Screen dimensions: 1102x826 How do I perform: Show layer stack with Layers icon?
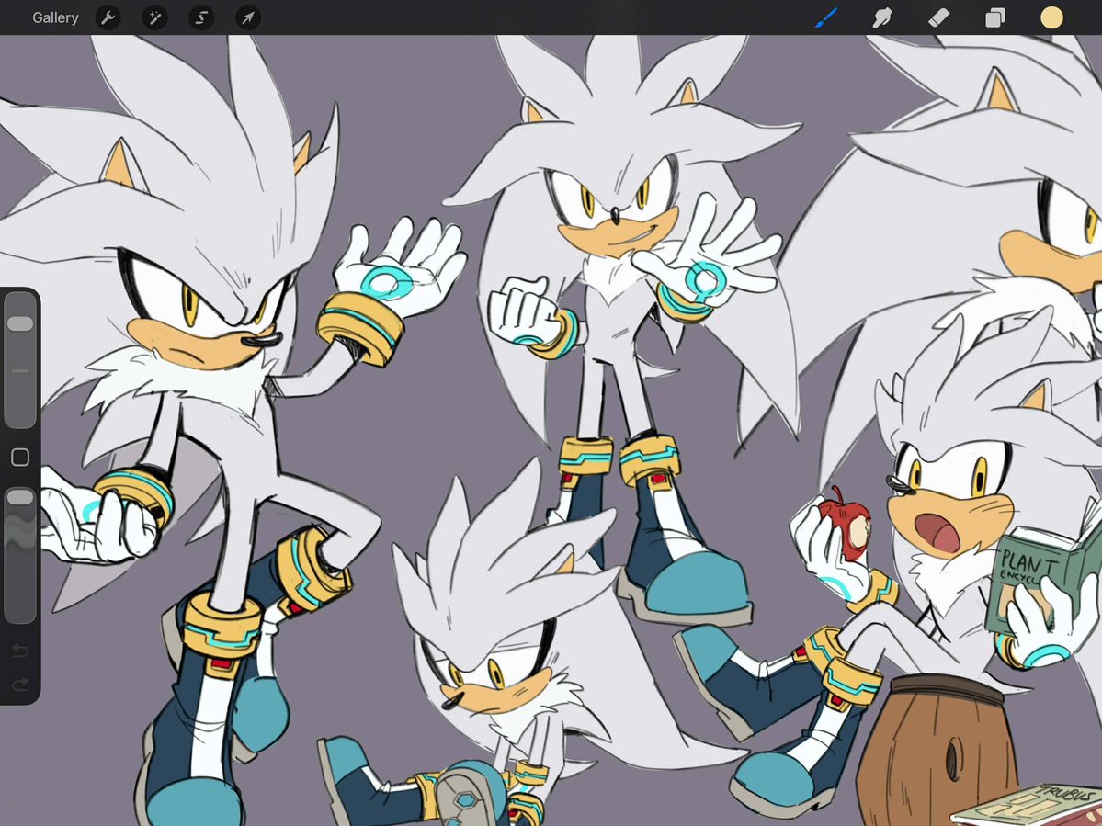coord(994,17)
